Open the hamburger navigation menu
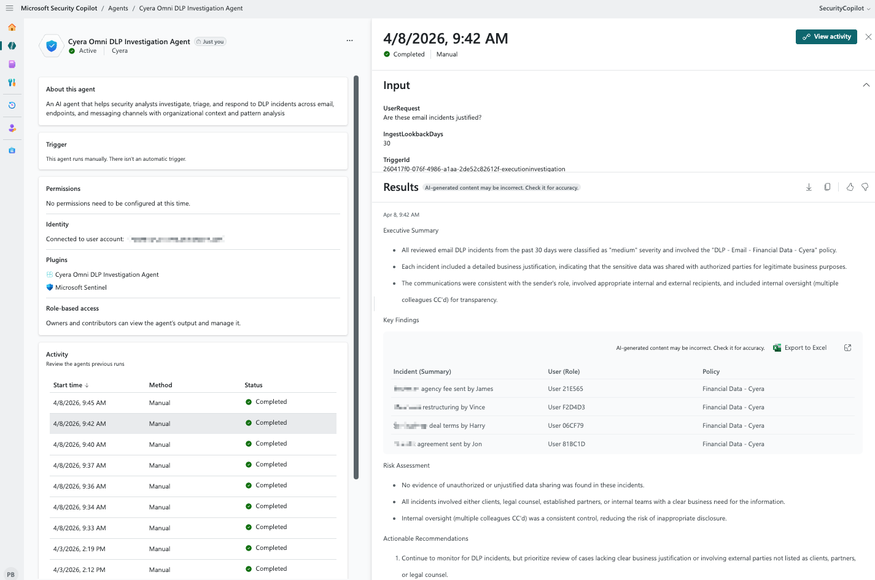 click(x=9, y=8)
